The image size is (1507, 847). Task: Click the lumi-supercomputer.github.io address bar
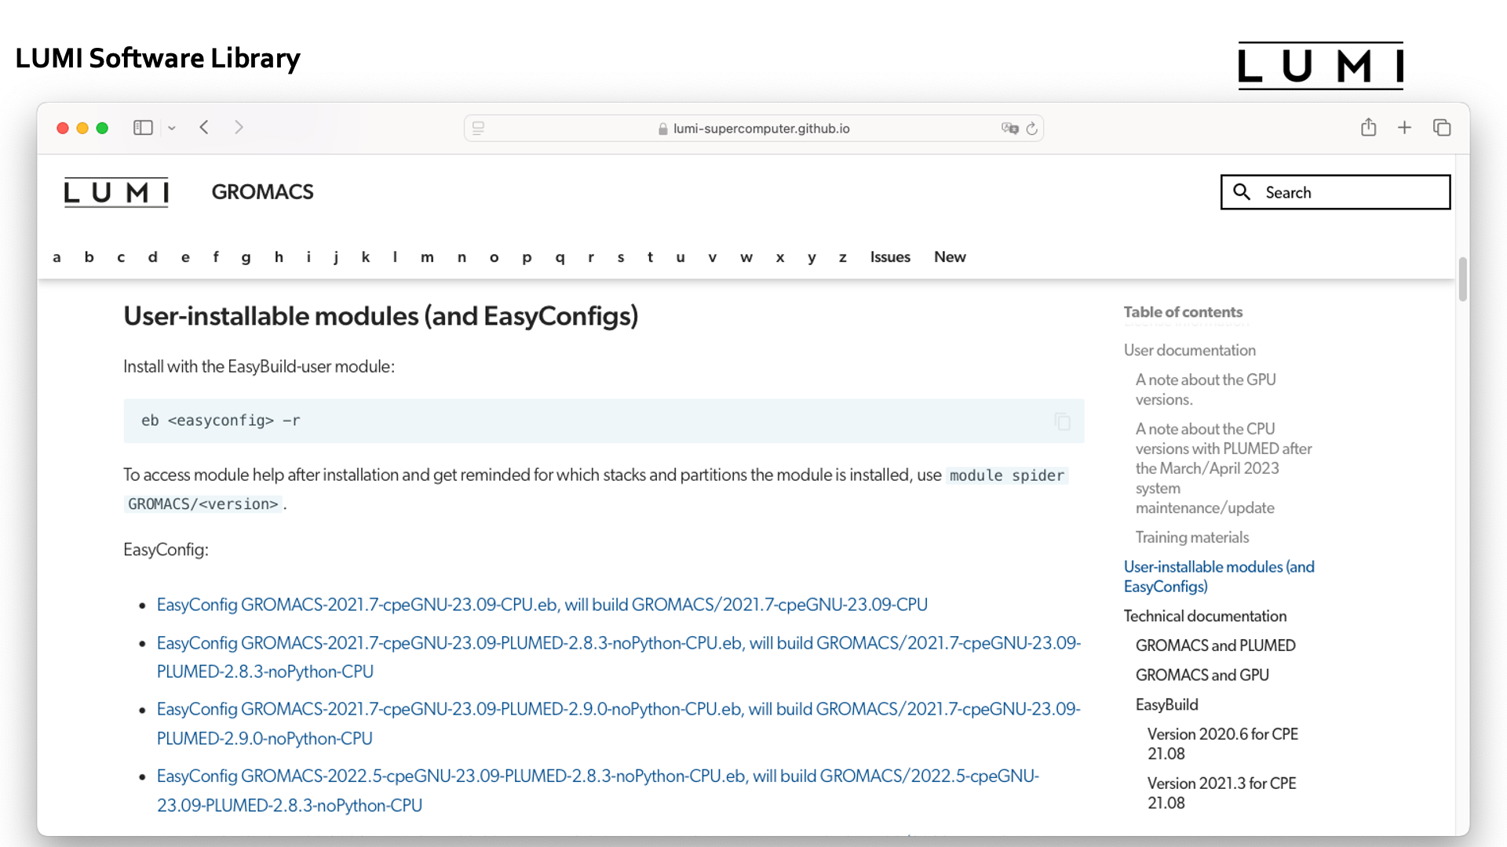753,128
